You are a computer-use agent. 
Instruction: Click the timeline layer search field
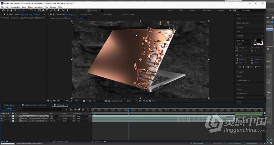(41, 110)
